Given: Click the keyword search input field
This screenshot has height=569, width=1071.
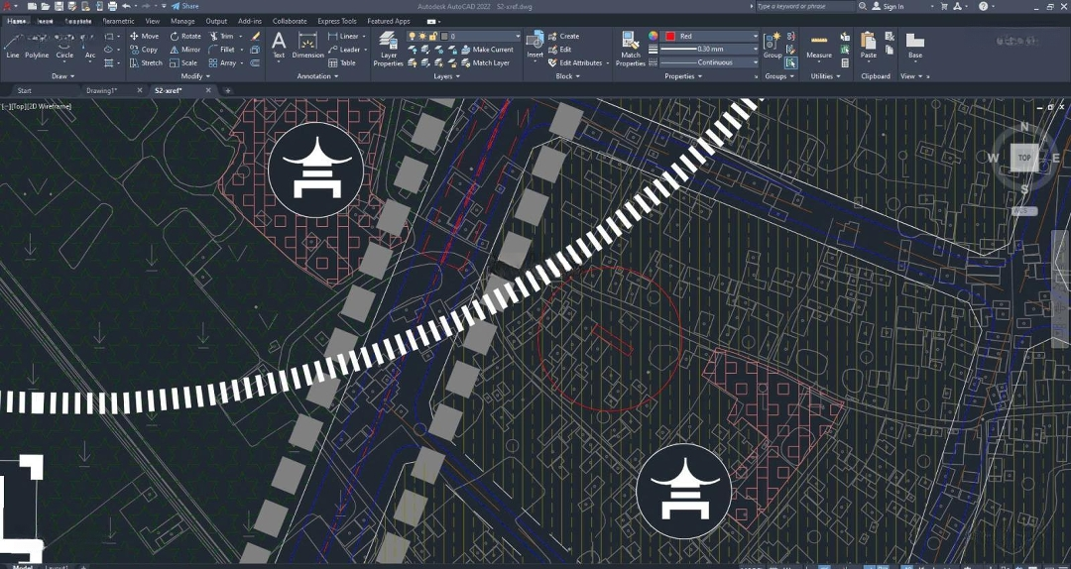Looking at the screenshot, I should tap(803, 6).
